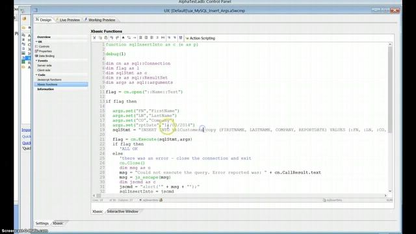Click the Copy icon in editor toolbar
Screen dimensions: 416x234
point(100,38)
